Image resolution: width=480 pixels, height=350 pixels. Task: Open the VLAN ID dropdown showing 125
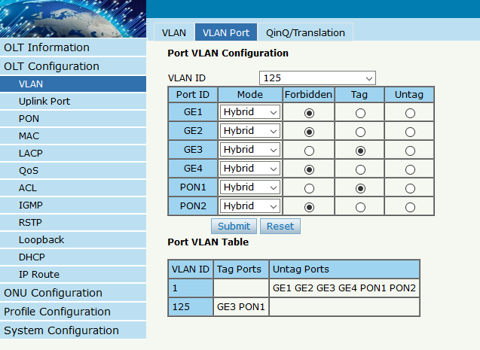click(317, 78)
